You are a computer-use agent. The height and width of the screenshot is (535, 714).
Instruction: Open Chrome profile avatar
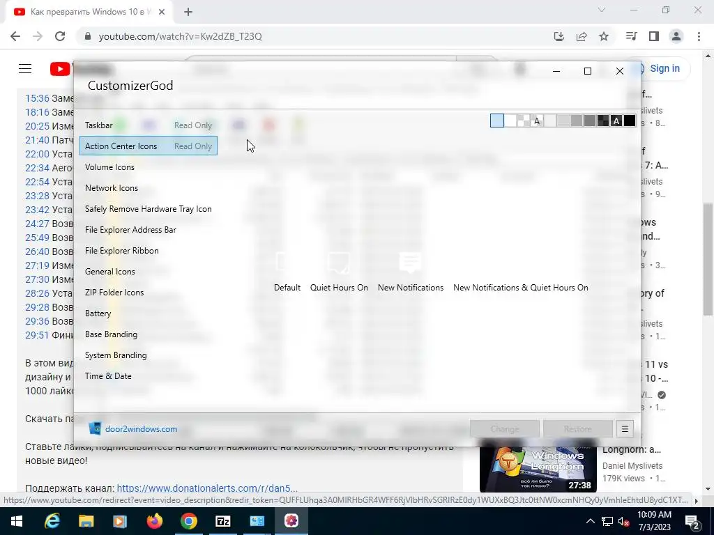coord(676,36)
